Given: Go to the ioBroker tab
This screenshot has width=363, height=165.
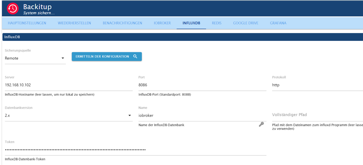Looking at the screenshot, I should tap(162, 23).
